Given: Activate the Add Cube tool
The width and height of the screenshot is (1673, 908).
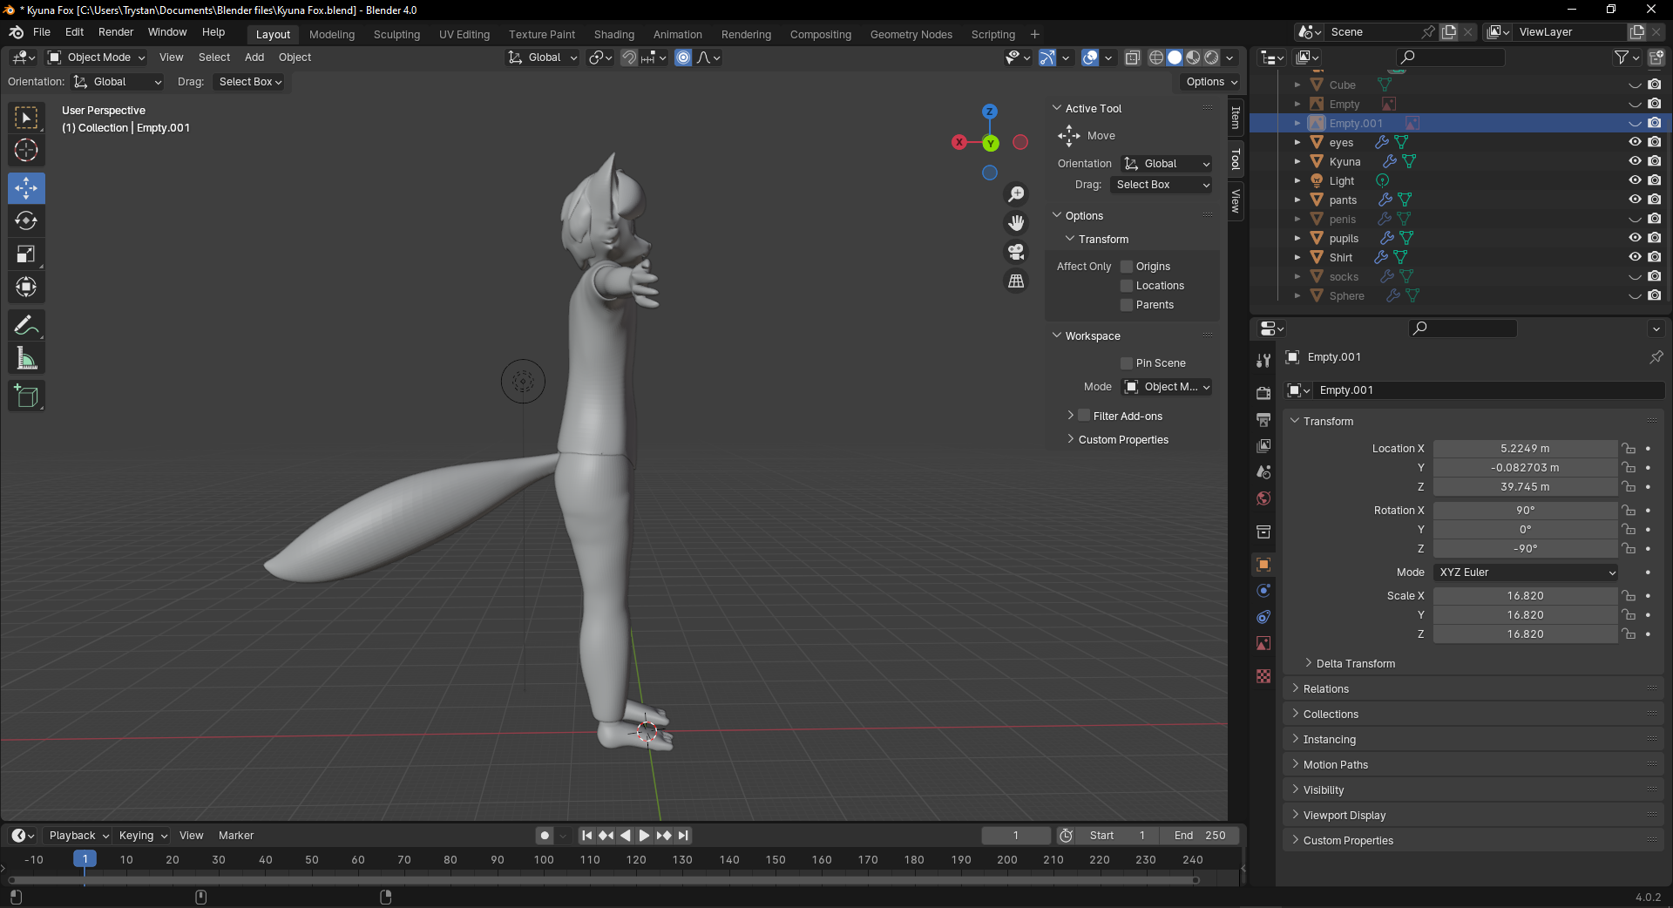Looking at the screenshot, I should [26, 396].
